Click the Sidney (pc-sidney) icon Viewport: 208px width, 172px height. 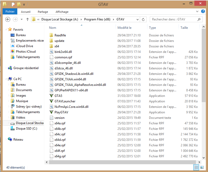(x=13, y=106)
